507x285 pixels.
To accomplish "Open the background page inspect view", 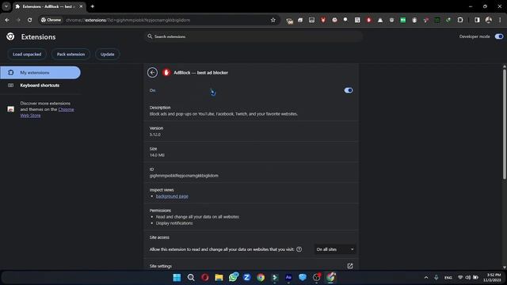I will coord(172,196).
